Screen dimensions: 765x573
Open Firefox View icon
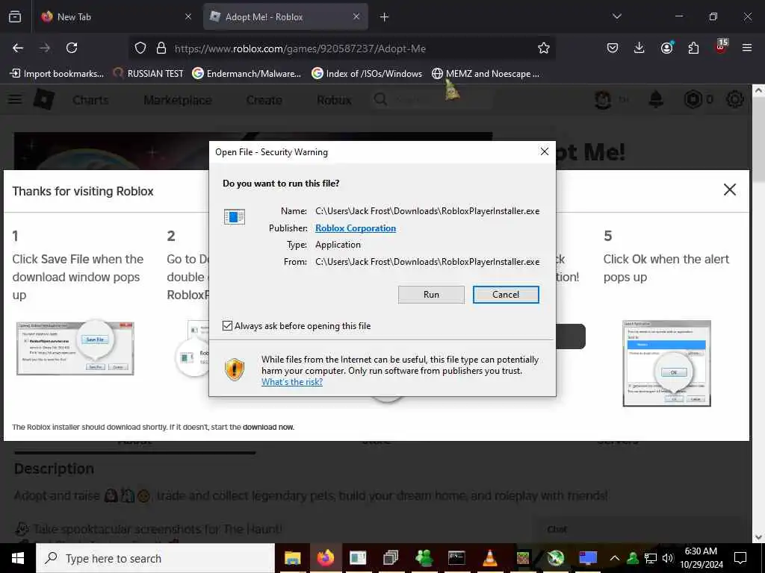tap(15, 16)
